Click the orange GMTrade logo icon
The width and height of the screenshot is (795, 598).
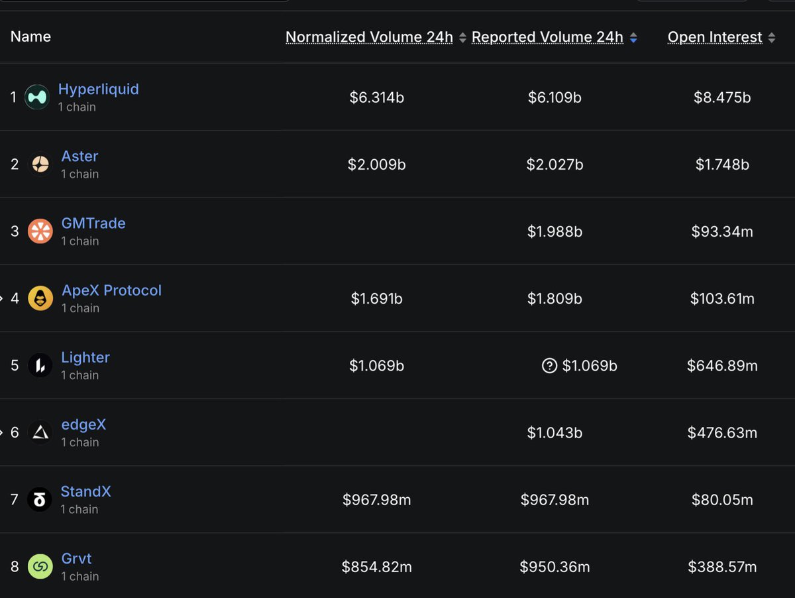click(x=40, y=231)
